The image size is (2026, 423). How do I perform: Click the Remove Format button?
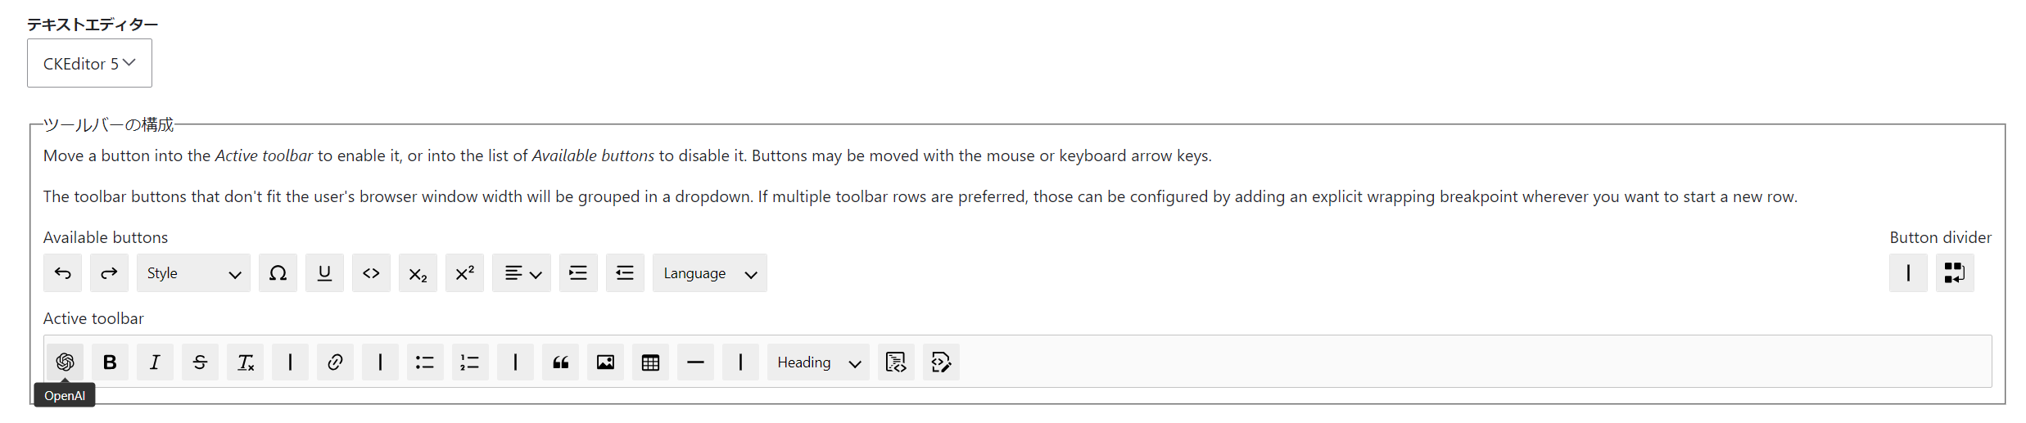(245, 362)
